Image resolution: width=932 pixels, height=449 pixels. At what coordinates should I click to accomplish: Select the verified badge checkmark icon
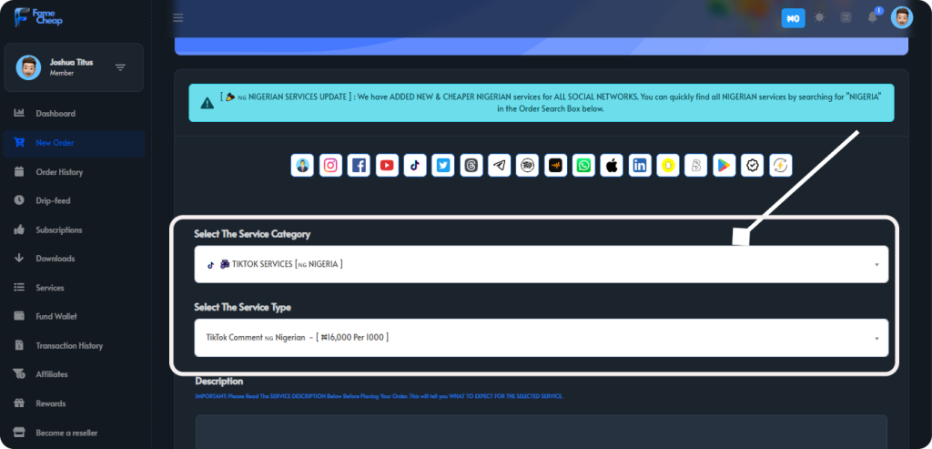coord(753,166)
